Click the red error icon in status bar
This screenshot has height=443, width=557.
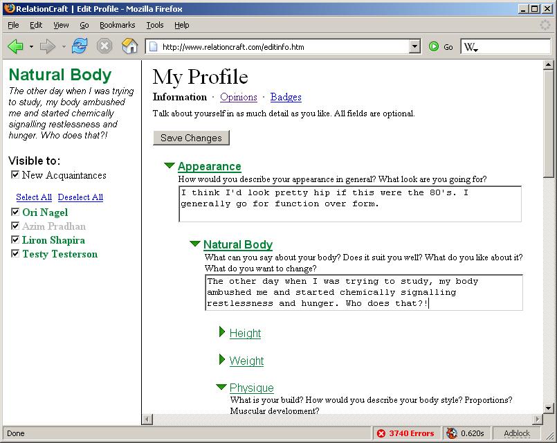pyautogui.click(x=381, y=433)
